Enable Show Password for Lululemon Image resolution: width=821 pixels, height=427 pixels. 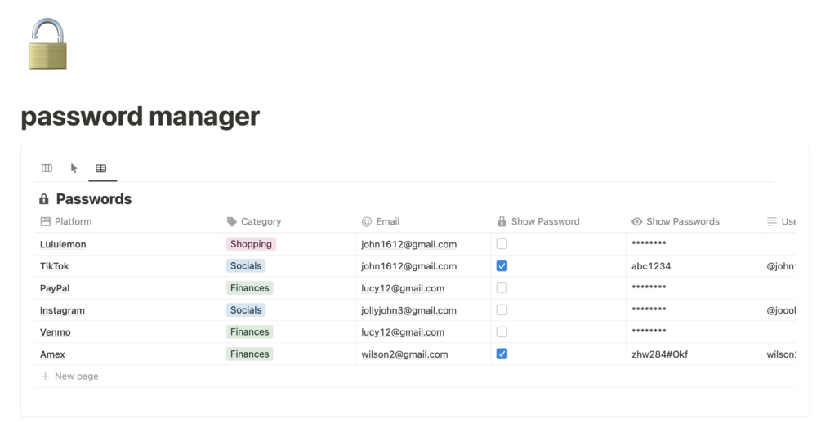pos(502,244)
